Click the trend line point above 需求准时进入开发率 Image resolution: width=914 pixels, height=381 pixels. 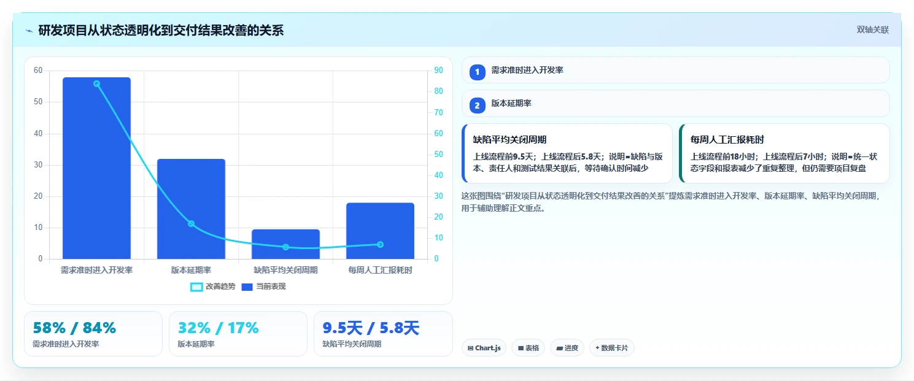tap(96, 83)
